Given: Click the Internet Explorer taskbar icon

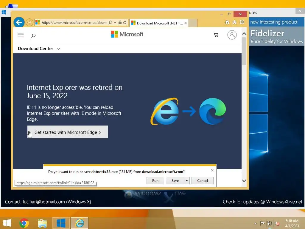Looking at the screenshot, I should tap(80, 223).
